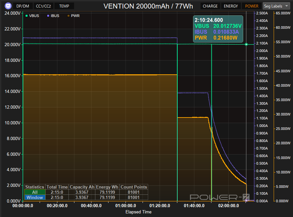Click the tooltip VBUS value 20.012736V
The width and height of the screenshot is (293, 217).
(227, 26)
